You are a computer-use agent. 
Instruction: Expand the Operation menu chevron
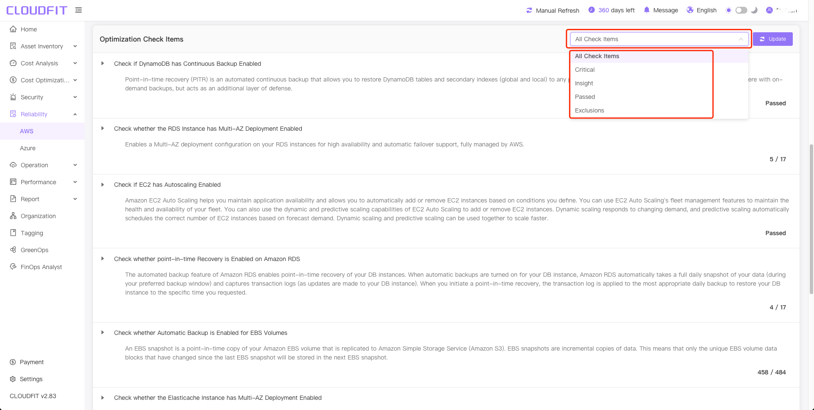(x=75, y=165)
